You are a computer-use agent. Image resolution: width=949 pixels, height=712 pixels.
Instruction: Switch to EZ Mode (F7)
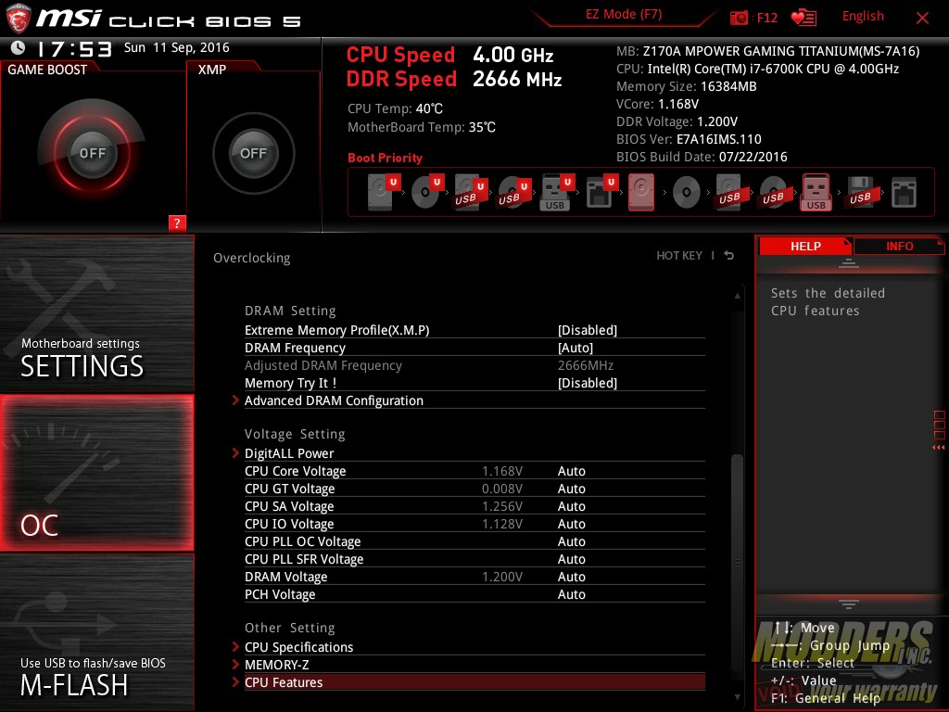[624, 15]
